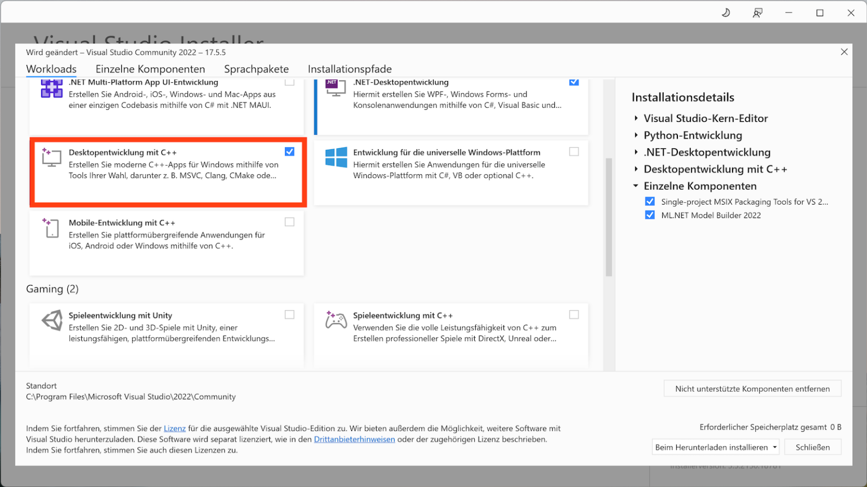Click the Desktopentwicklung mit C++ monitor icon
Viewport: 867px width, 487px height.
click(x=51, y=158)
